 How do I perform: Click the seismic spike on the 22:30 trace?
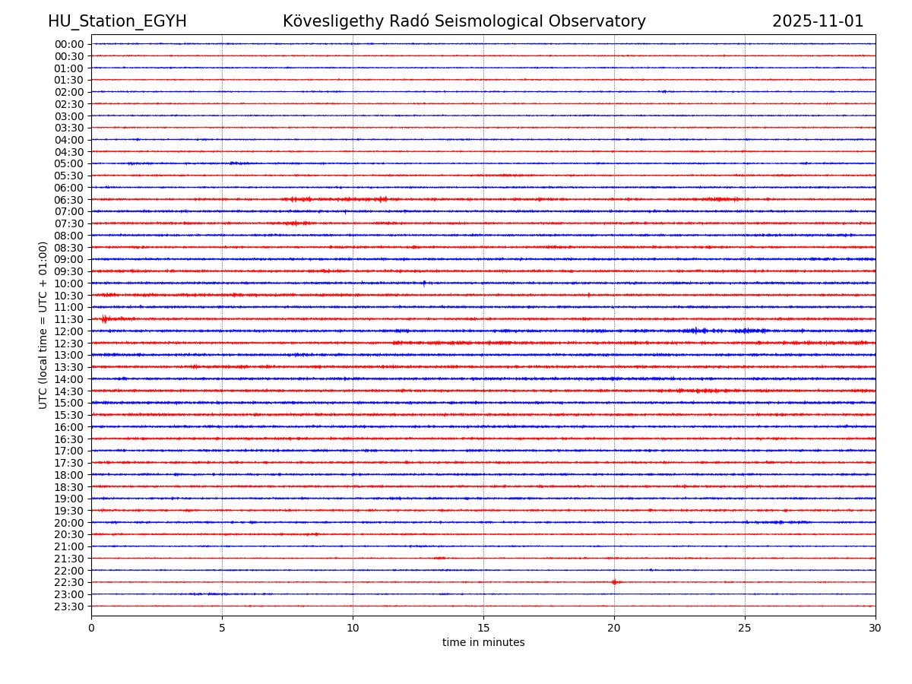point(614,582)
